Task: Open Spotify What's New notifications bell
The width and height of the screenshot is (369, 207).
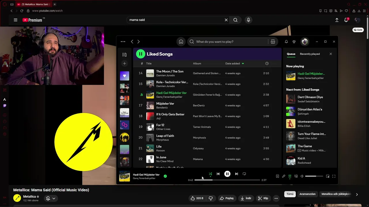Action: 286,42
